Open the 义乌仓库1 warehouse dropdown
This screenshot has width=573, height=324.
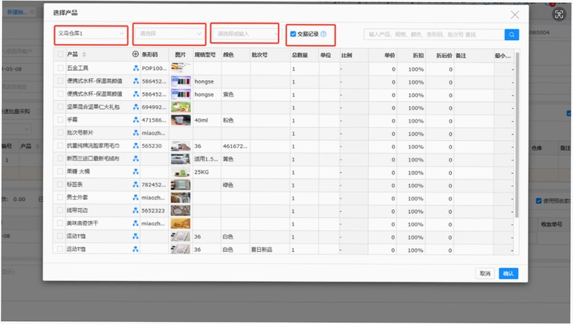pyautogui.click(x=91, y=34)
